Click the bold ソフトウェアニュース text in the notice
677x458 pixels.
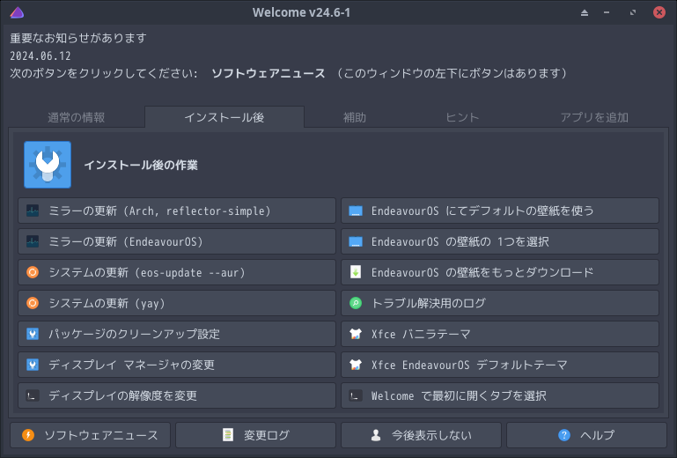(269, 73)
